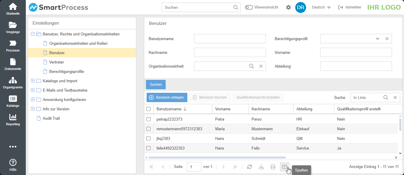Open the Spalten column chooser icon
The width and height of the screenshot is (404, 175).
tap(284, 167)
